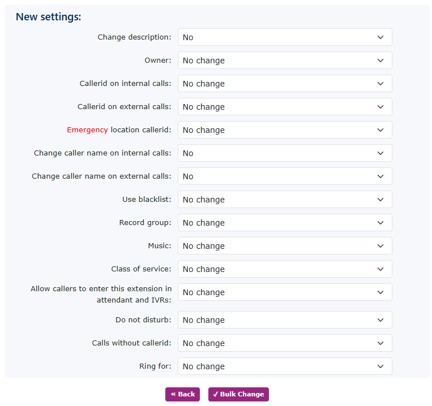Open the Do not disturb dropdown
The height and width of the screenshot is (406, 432).
click(x=284, y=320)
